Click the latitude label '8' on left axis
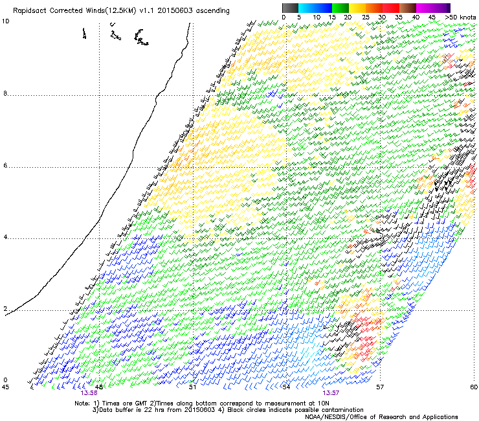Viewport: 479px width, 421px height. [5, 93]
